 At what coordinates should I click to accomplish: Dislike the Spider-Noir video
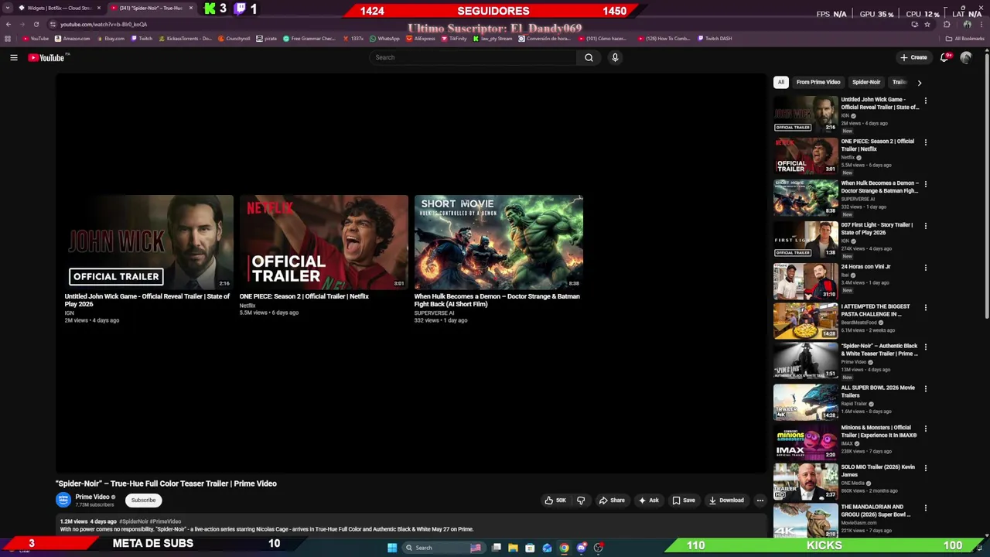click(581, 501)
